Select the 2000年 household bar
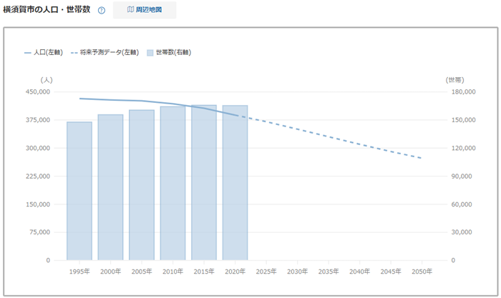501x298 pixels. [110, 187]
